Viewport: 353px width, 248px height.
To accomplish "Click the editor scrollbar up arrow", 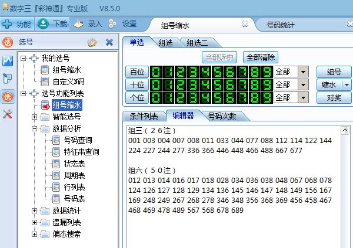I will (345, 130).
